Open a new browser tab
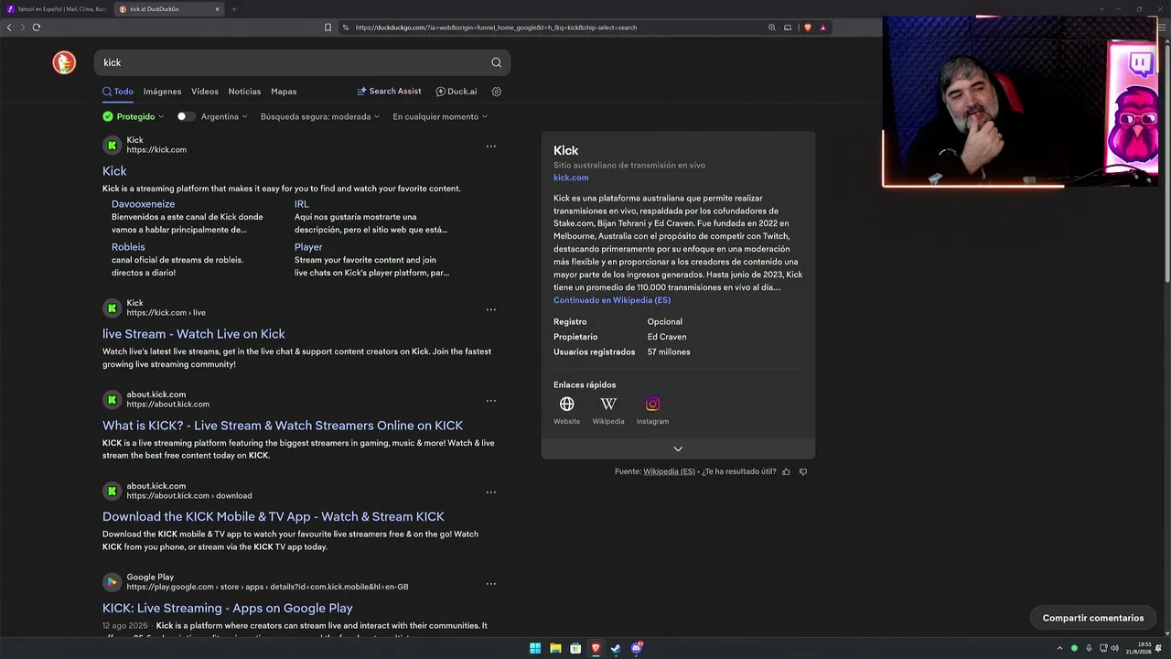 [x=233, y=9]
